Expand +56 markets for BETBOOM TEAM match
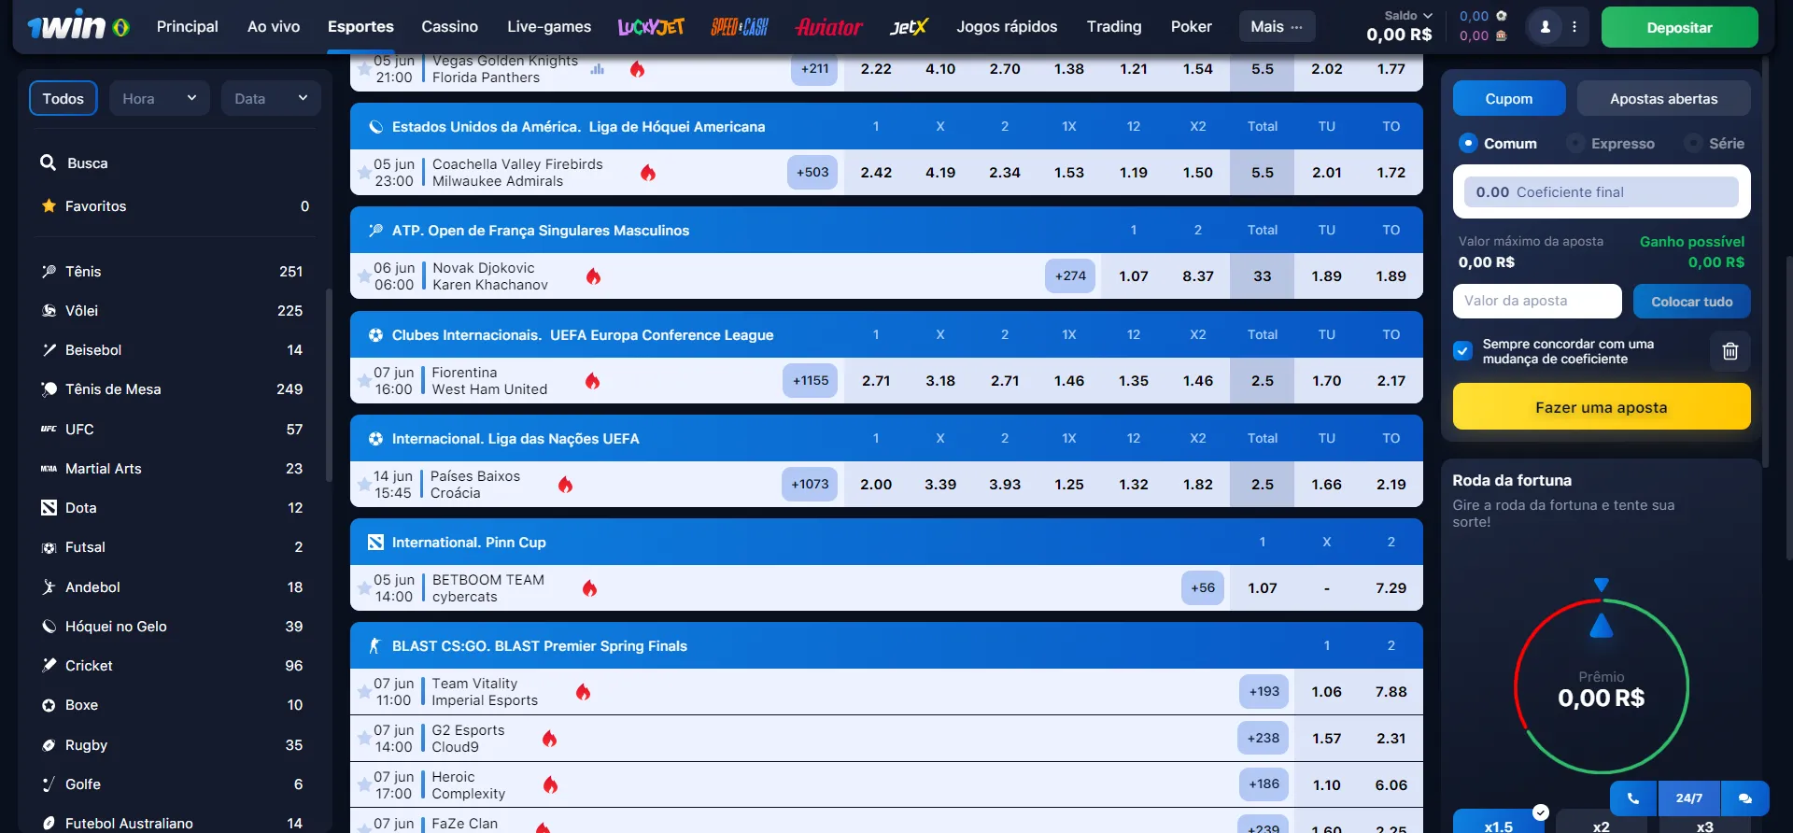The width and height of the screenshot is (1793, 833). click(x=1203, y=588)
